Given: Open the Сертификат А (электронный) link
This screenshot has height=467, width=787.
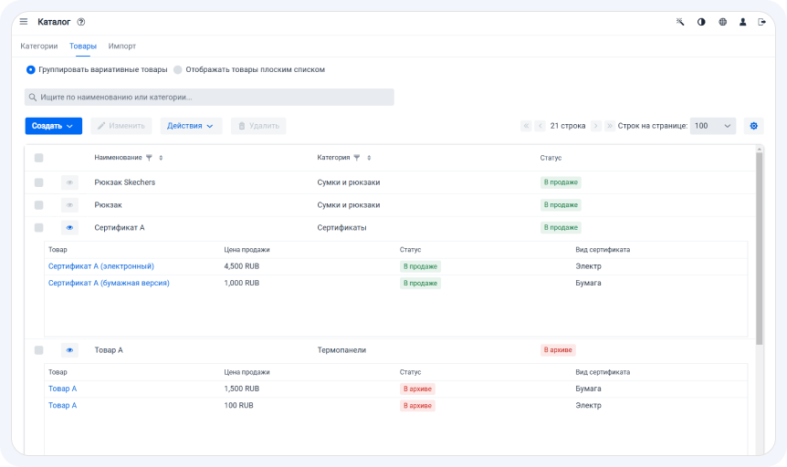Looking at the screenshot, I should pos(100,266).
